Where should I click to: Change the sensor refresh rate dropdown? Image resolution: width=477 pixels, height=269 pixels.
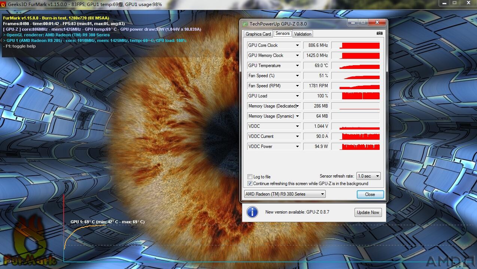pos(368,176)
